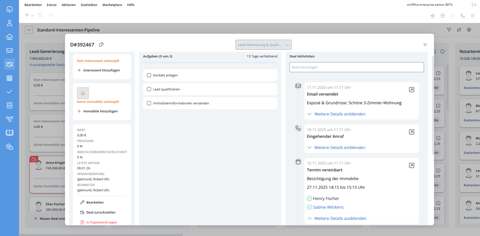Open the Statistiken menu
This screenshot has height=236, width=480.
click(x=89, y=5)
